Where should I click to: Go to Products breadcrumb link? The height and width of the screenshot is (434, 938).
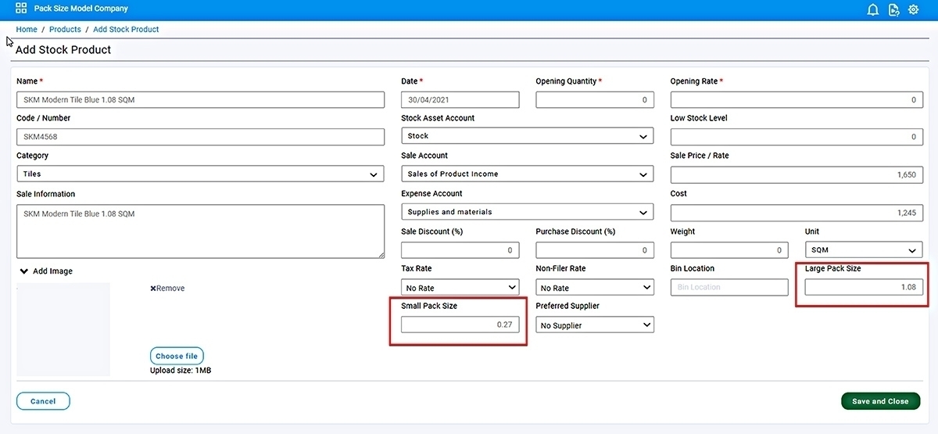(65, 30)
